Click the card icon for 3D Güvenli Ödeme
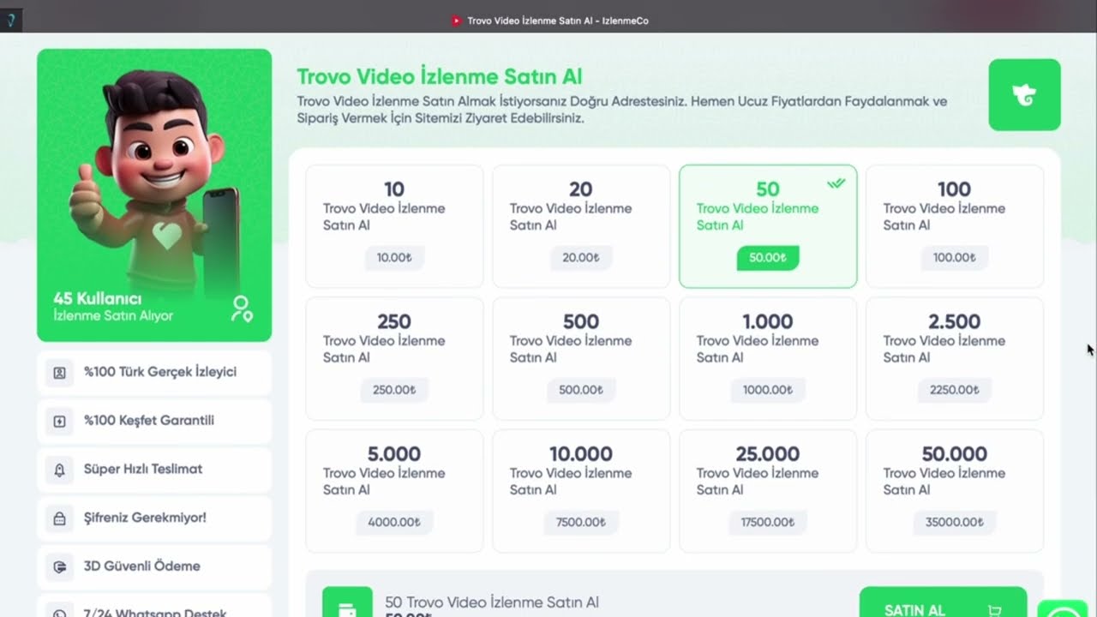1097x617 pixels. 59,566
